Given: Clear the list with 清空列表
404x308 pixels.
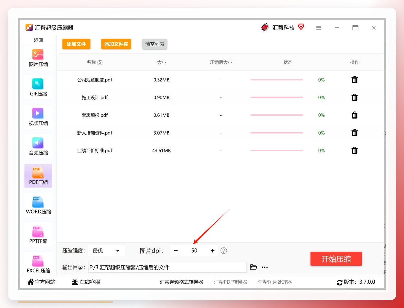Looking at the screenshot, I should tap(155, 44).
